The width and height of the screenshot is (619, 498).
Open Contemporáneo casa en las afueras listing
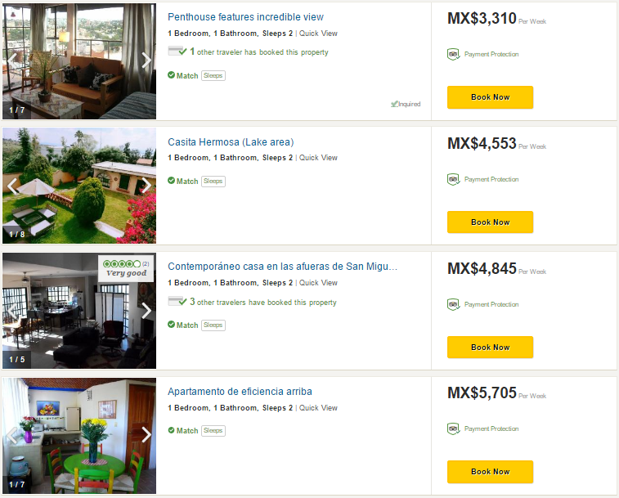(282, 267)
